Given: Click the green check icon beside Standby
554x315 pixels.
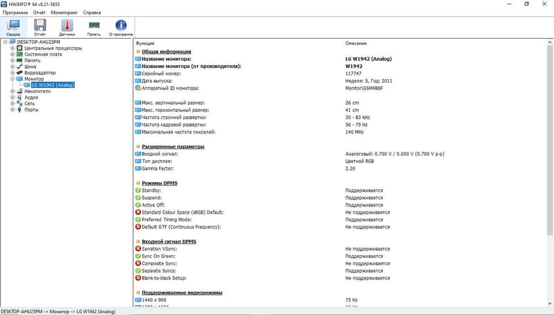Looking at the screenshot, I should (138, 190).
